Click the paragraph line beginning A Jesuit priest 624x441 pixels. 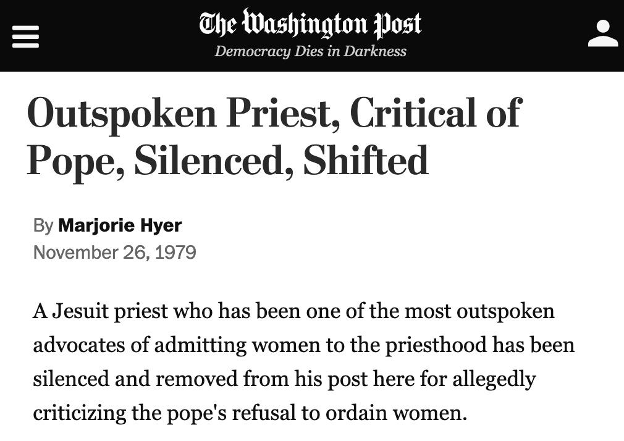click(293, 311)
